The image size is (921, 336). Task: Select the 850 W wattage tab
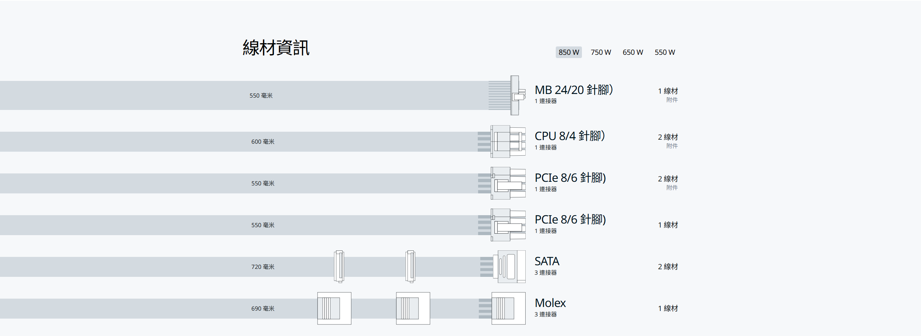click(x=569, y=52)
